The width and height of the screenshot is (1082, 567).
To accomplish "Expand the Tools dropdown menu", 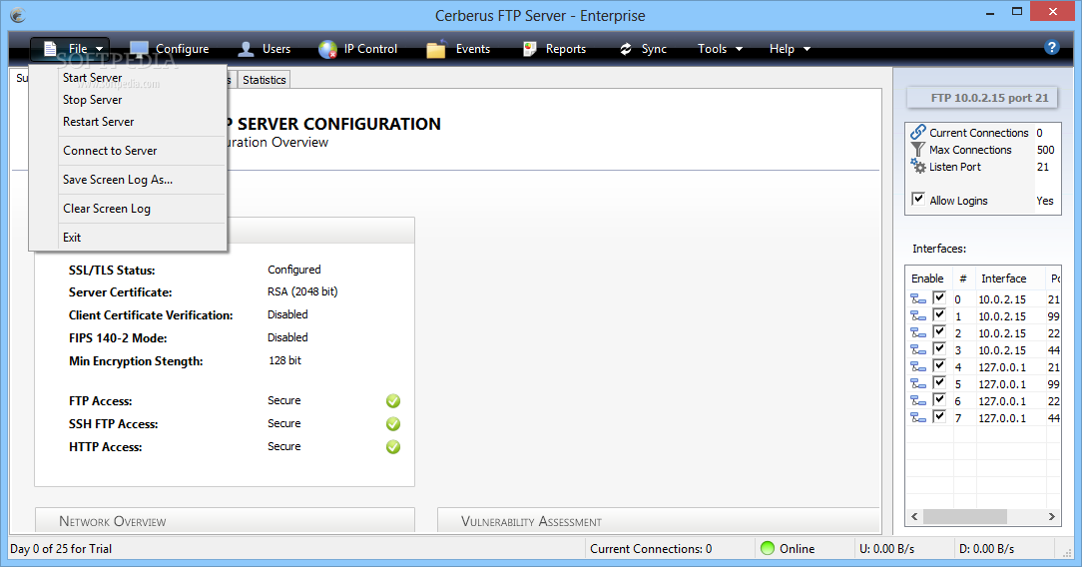I will coord(720,49).
